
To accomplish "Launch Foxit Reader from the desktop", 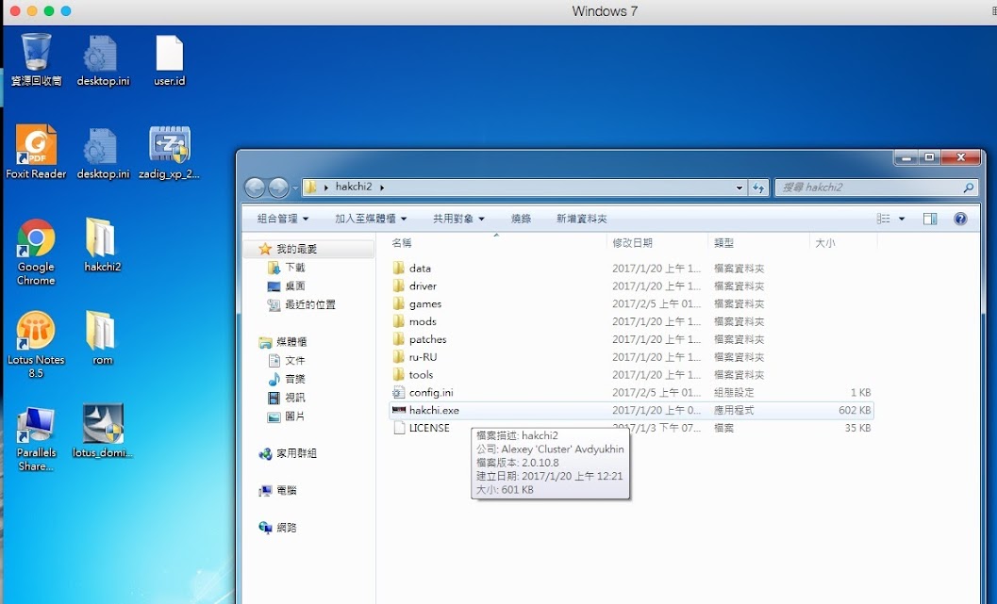I will [x=36, y=152].
